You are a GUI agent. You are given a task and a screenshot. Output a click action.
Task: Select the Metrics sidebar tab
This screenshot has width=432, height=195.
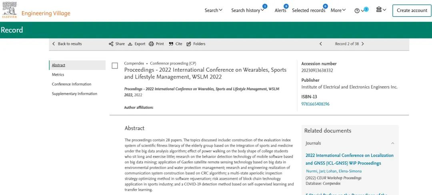coord(58,75)
